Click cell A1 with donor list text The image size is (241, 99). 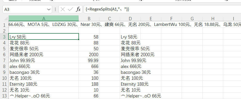[x=44, y=25]
